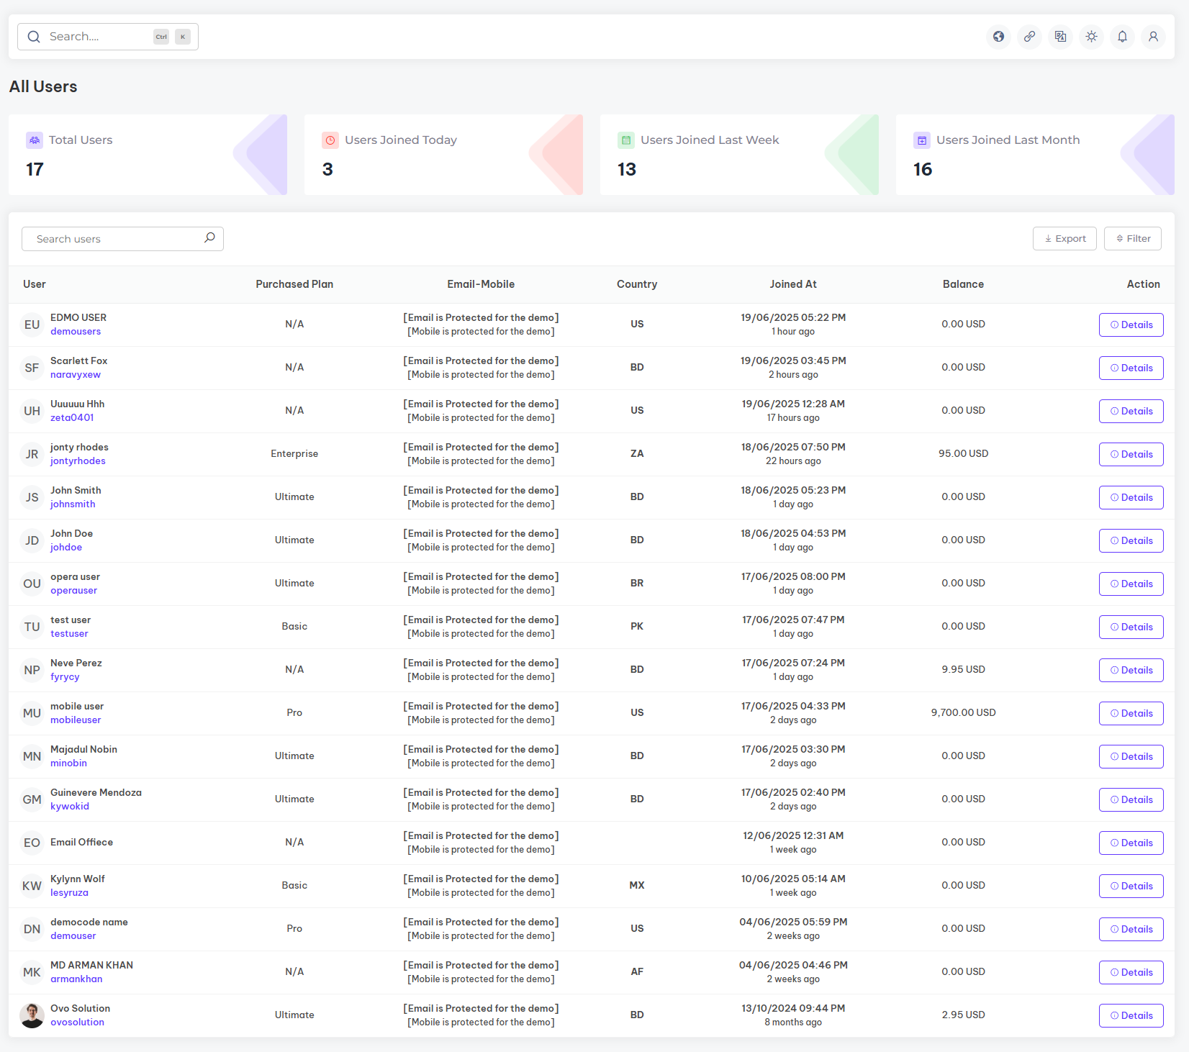
Task: Click the Joined At column header
Action: tap(792, 284)
